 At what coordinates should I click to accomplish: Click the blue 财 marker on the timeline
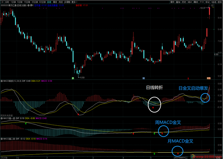pos(144,78)
